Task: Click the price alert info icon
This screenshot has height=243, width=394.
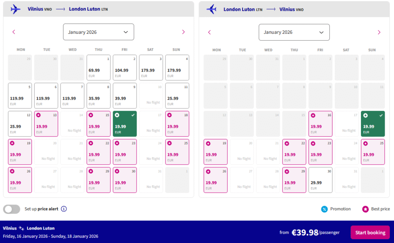Action: 64,209
